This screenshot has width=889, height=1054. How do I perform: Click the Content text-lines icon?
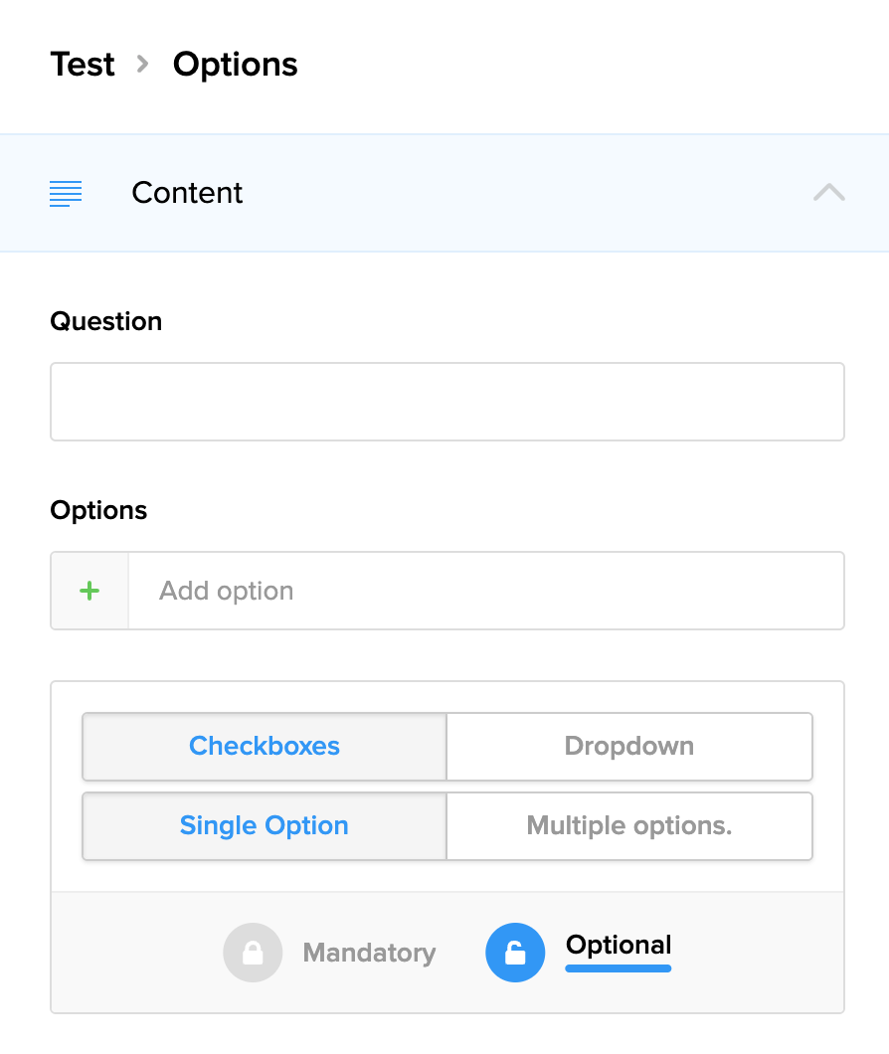point(66,193)
